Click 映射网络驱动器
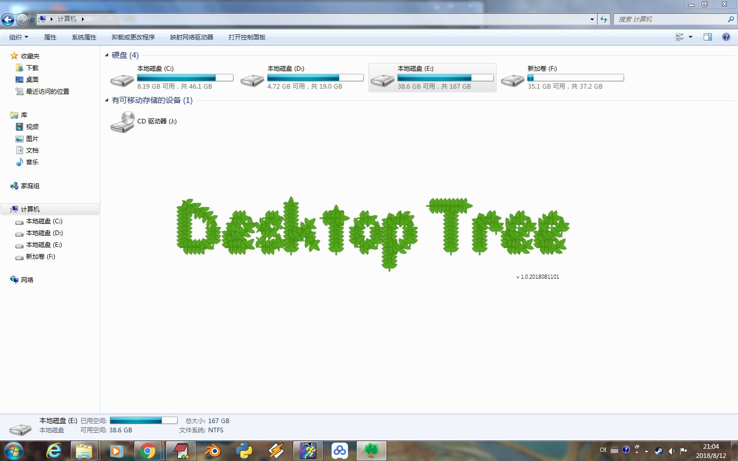This screenshot has width=738, height=461. pos(192,37)
